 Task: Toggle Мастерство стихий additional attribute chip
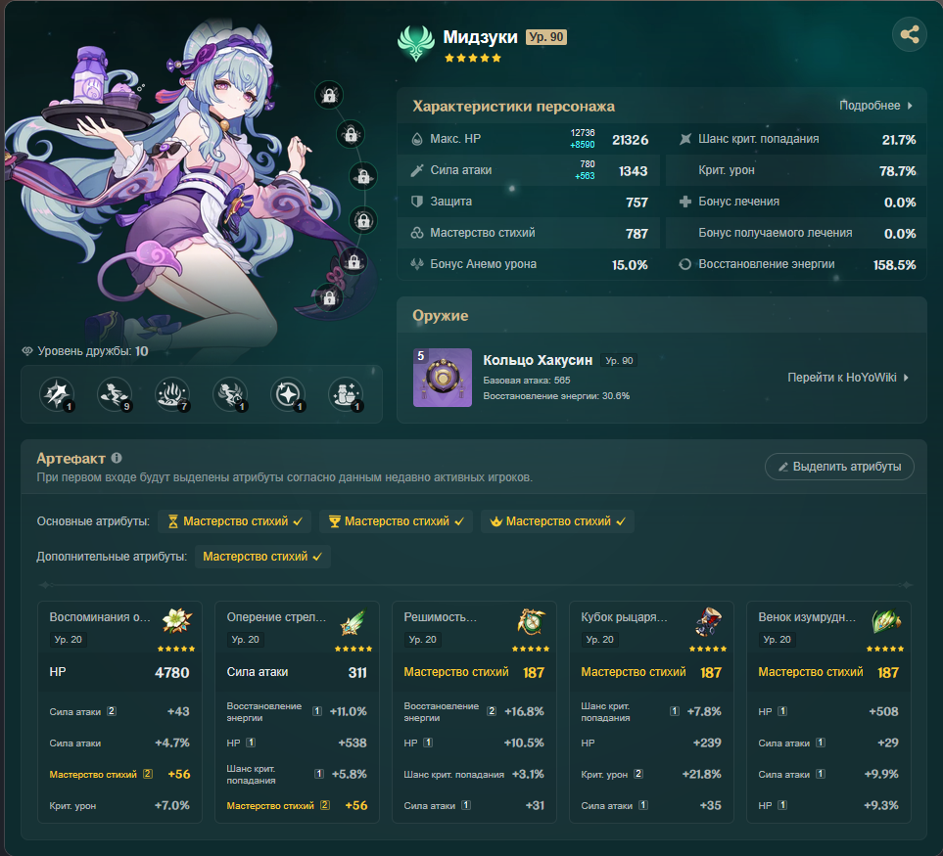[262, 557]
